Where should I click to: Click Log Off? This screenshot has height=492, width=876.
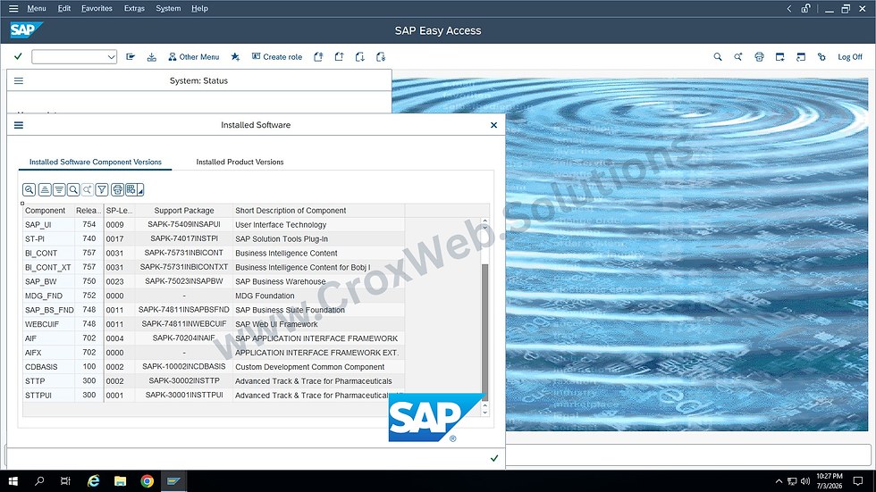coord(850,57)
